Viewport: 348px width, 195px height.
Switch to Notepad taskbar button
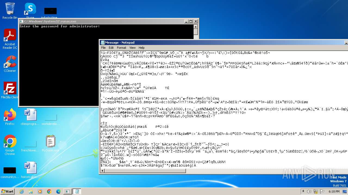point(77,191)
